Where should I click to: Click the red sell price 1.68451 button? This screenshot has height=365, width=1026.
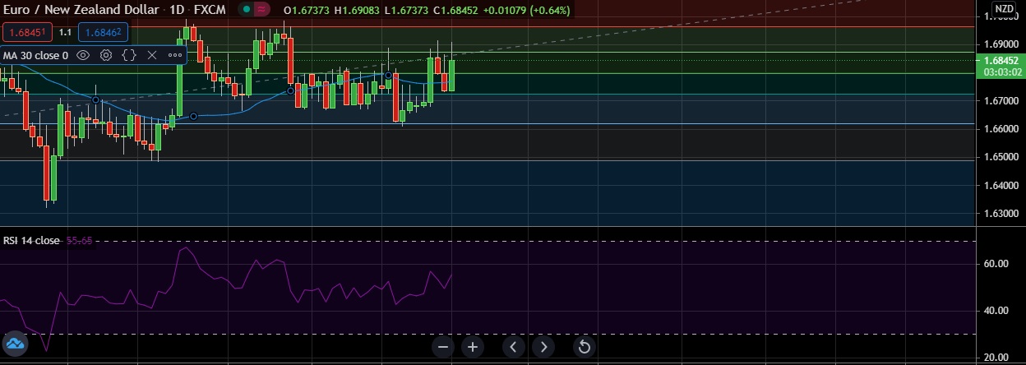pyautogui.click(x=29, y=32)
